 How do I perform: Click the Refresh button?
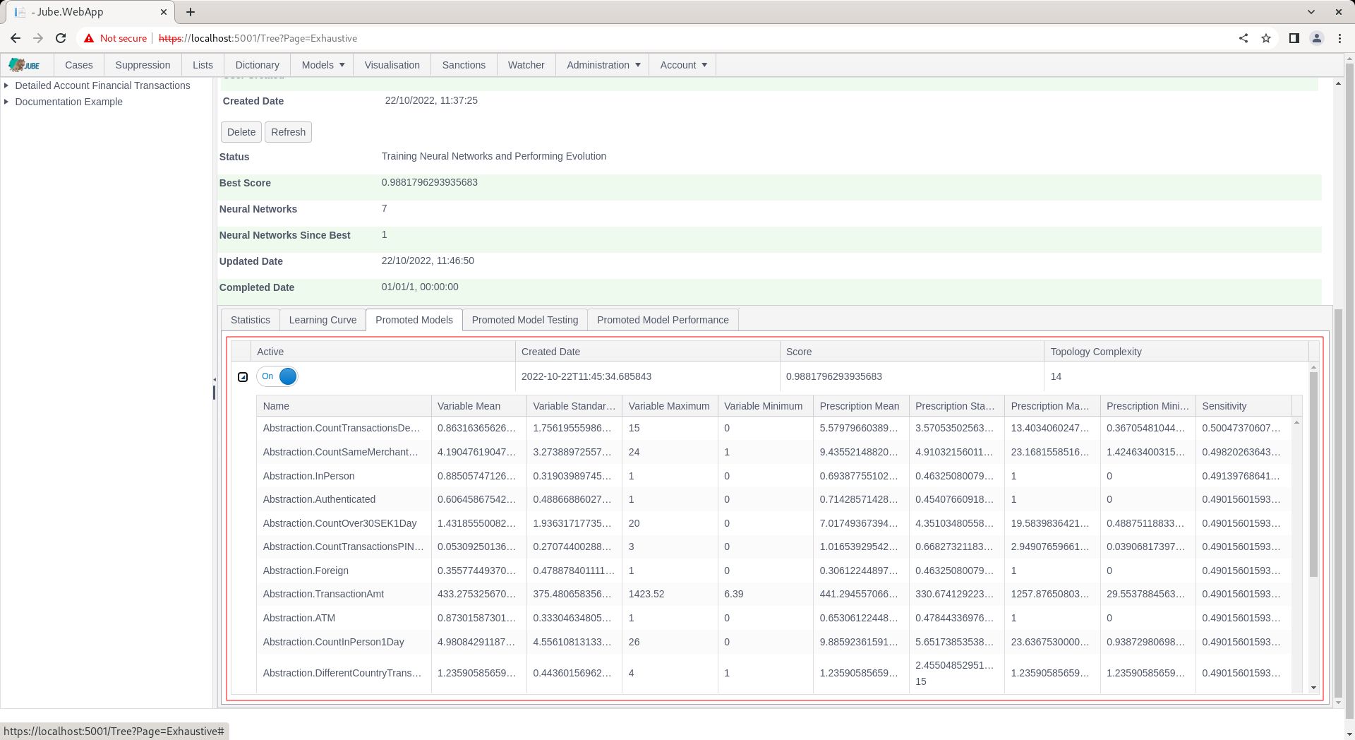288,132
